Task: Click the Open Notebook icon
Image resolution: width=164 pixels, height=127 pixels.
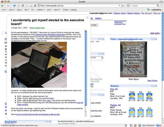Action: pos(140,125)
